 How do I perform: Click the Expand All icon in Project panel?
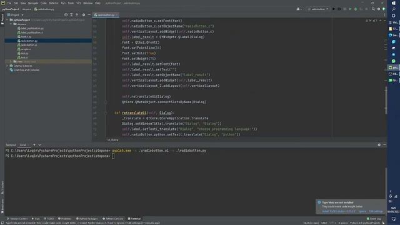point(71,15)
